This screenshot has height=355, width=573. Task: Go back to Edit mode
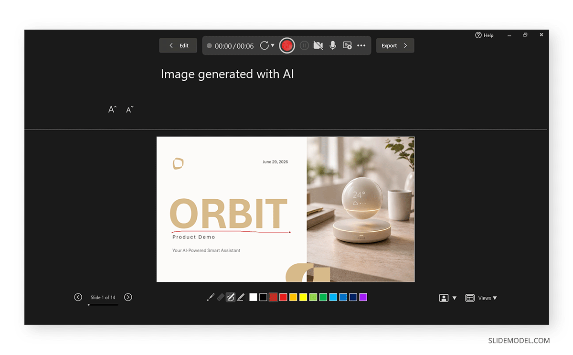coord(178,45)
